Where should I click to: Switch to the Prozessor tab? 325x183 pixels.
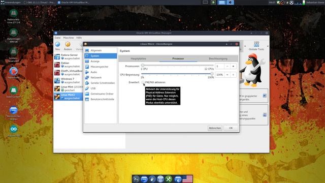tap(178, 59)
